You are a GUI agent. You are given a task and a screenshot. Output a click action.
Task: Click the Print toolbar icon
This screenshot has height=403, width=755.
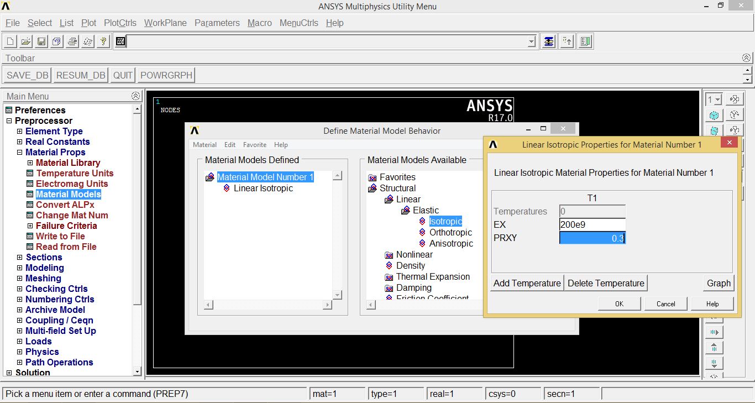[71, 41]
